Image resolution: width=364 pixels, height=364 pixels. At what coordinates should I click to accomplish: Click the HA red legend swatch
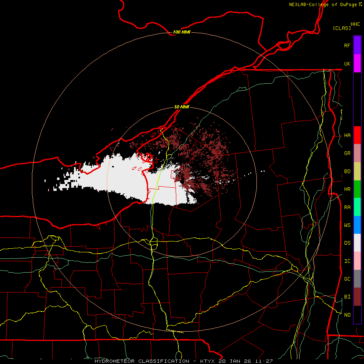pos(357,135)
